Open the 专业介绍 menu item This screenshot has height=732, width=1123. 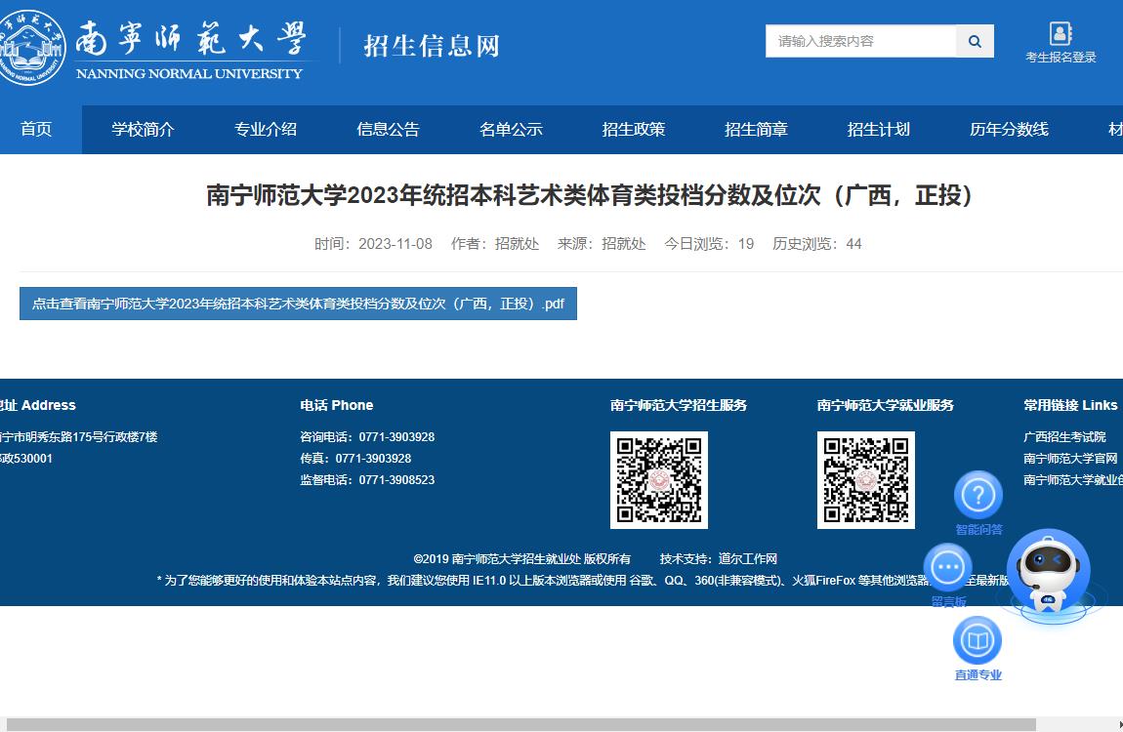coord(266,130)
